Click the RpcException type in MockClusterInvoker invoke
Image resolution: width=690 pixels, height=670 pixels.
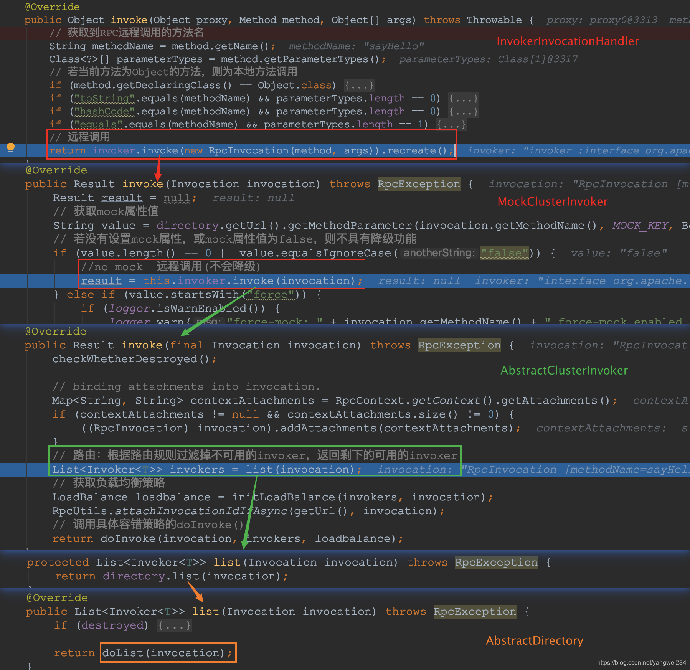[419, 184]
